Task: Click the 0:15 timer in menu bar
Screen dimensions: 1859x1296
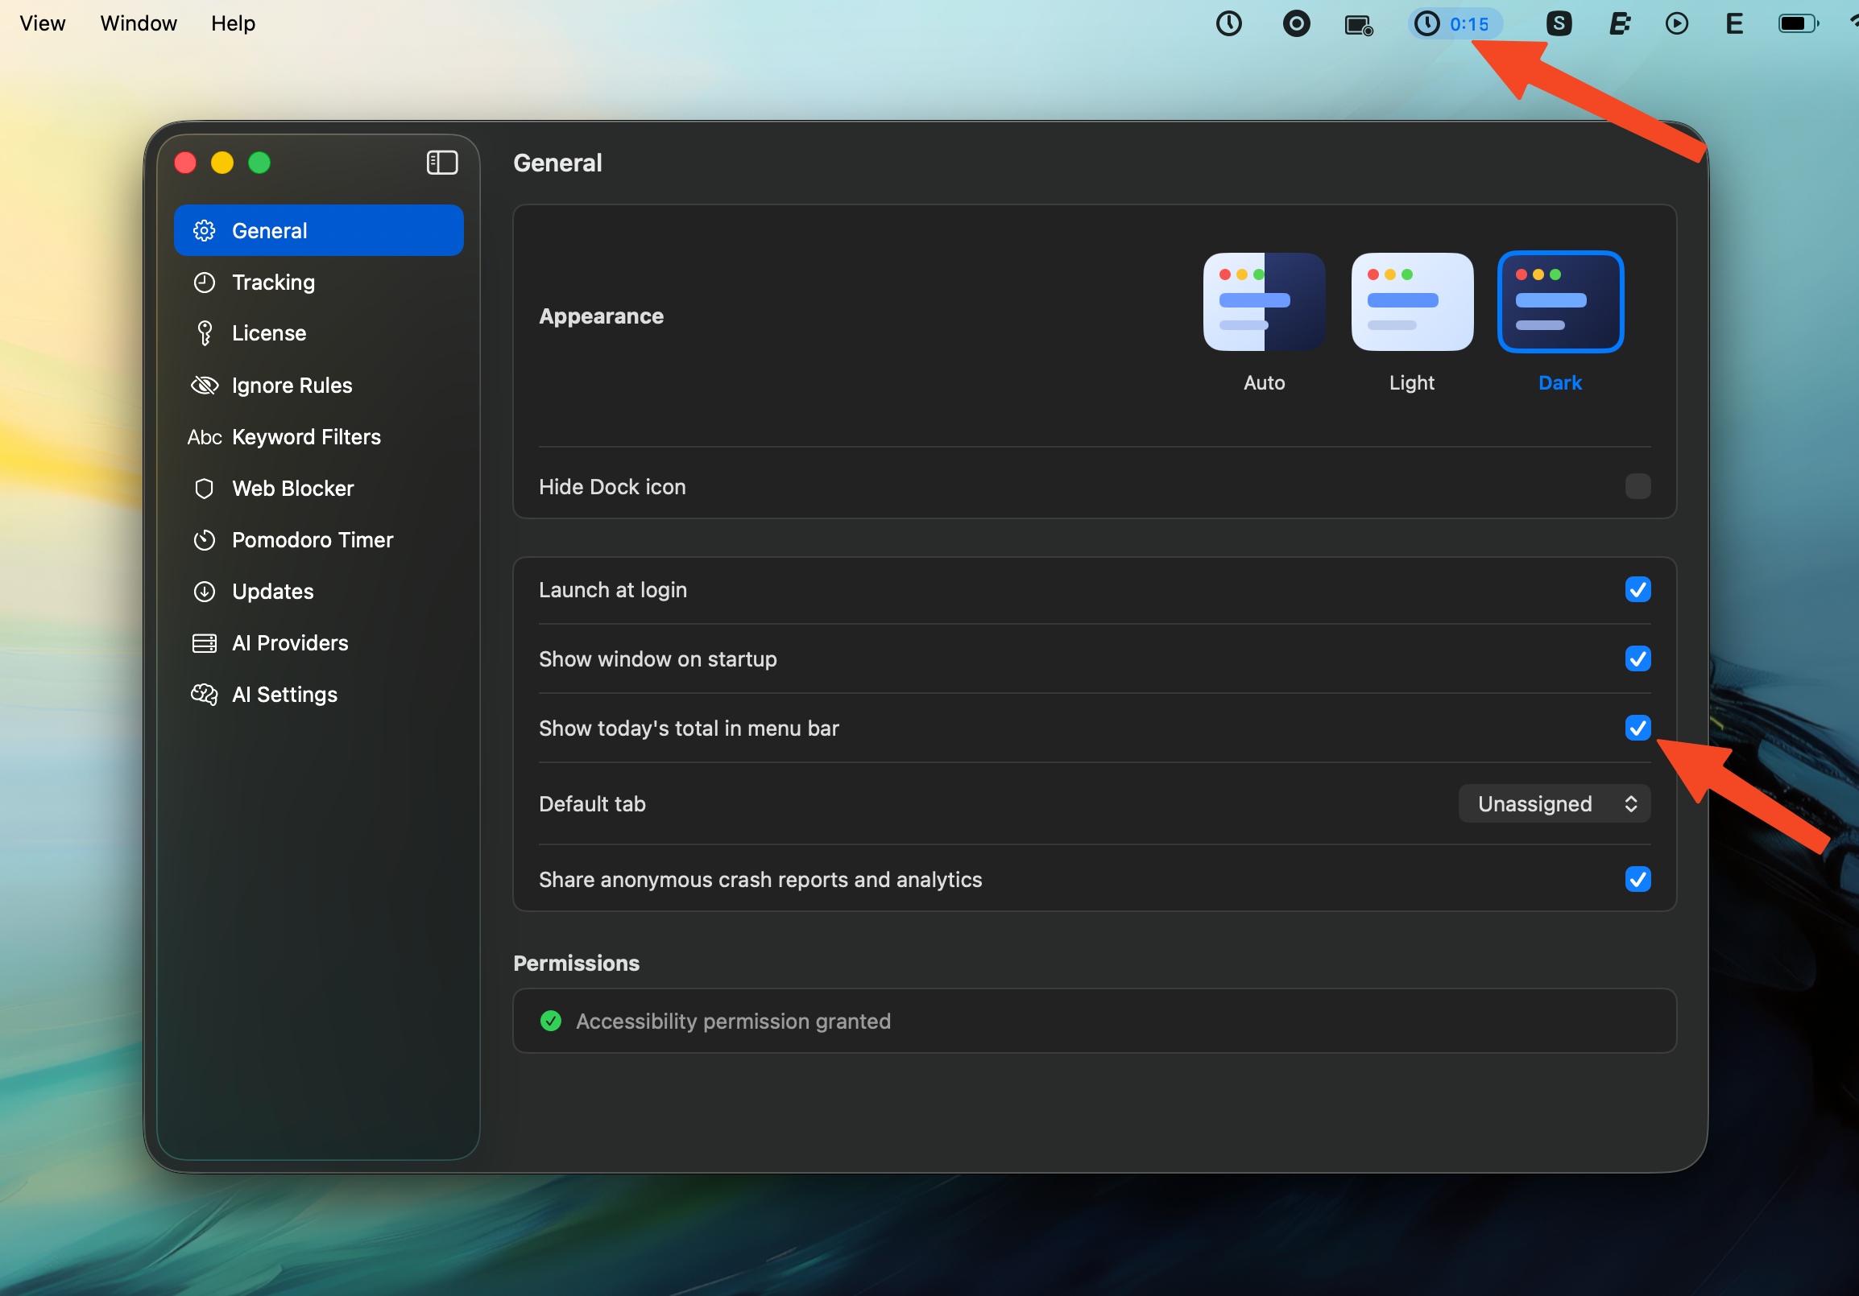Action: tap(1455, 23)
